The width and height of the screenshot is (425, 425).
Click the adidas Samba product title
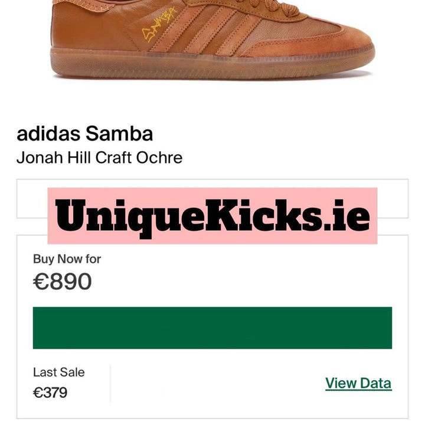tap(84, 133)
